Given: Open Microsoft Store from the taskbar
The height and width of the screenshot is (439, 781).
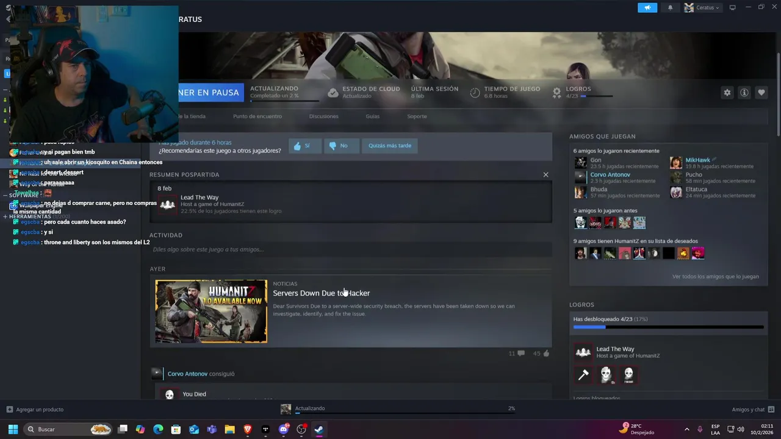Looking at the screenshot, I should 176,429.
